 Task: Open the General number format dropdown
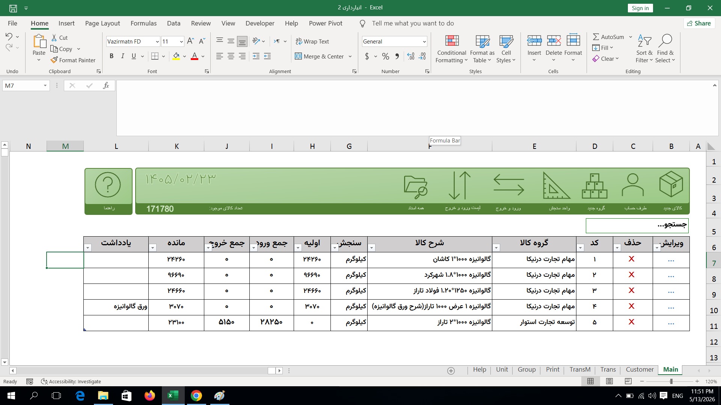point(424,42)
